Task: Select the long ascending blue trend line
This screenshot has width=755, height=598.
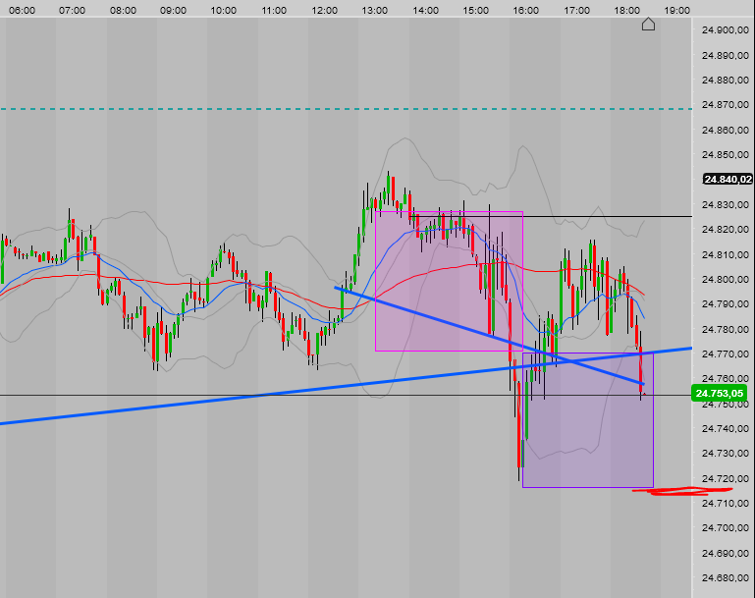Action: pyautogui.click(x=346, y=386)
